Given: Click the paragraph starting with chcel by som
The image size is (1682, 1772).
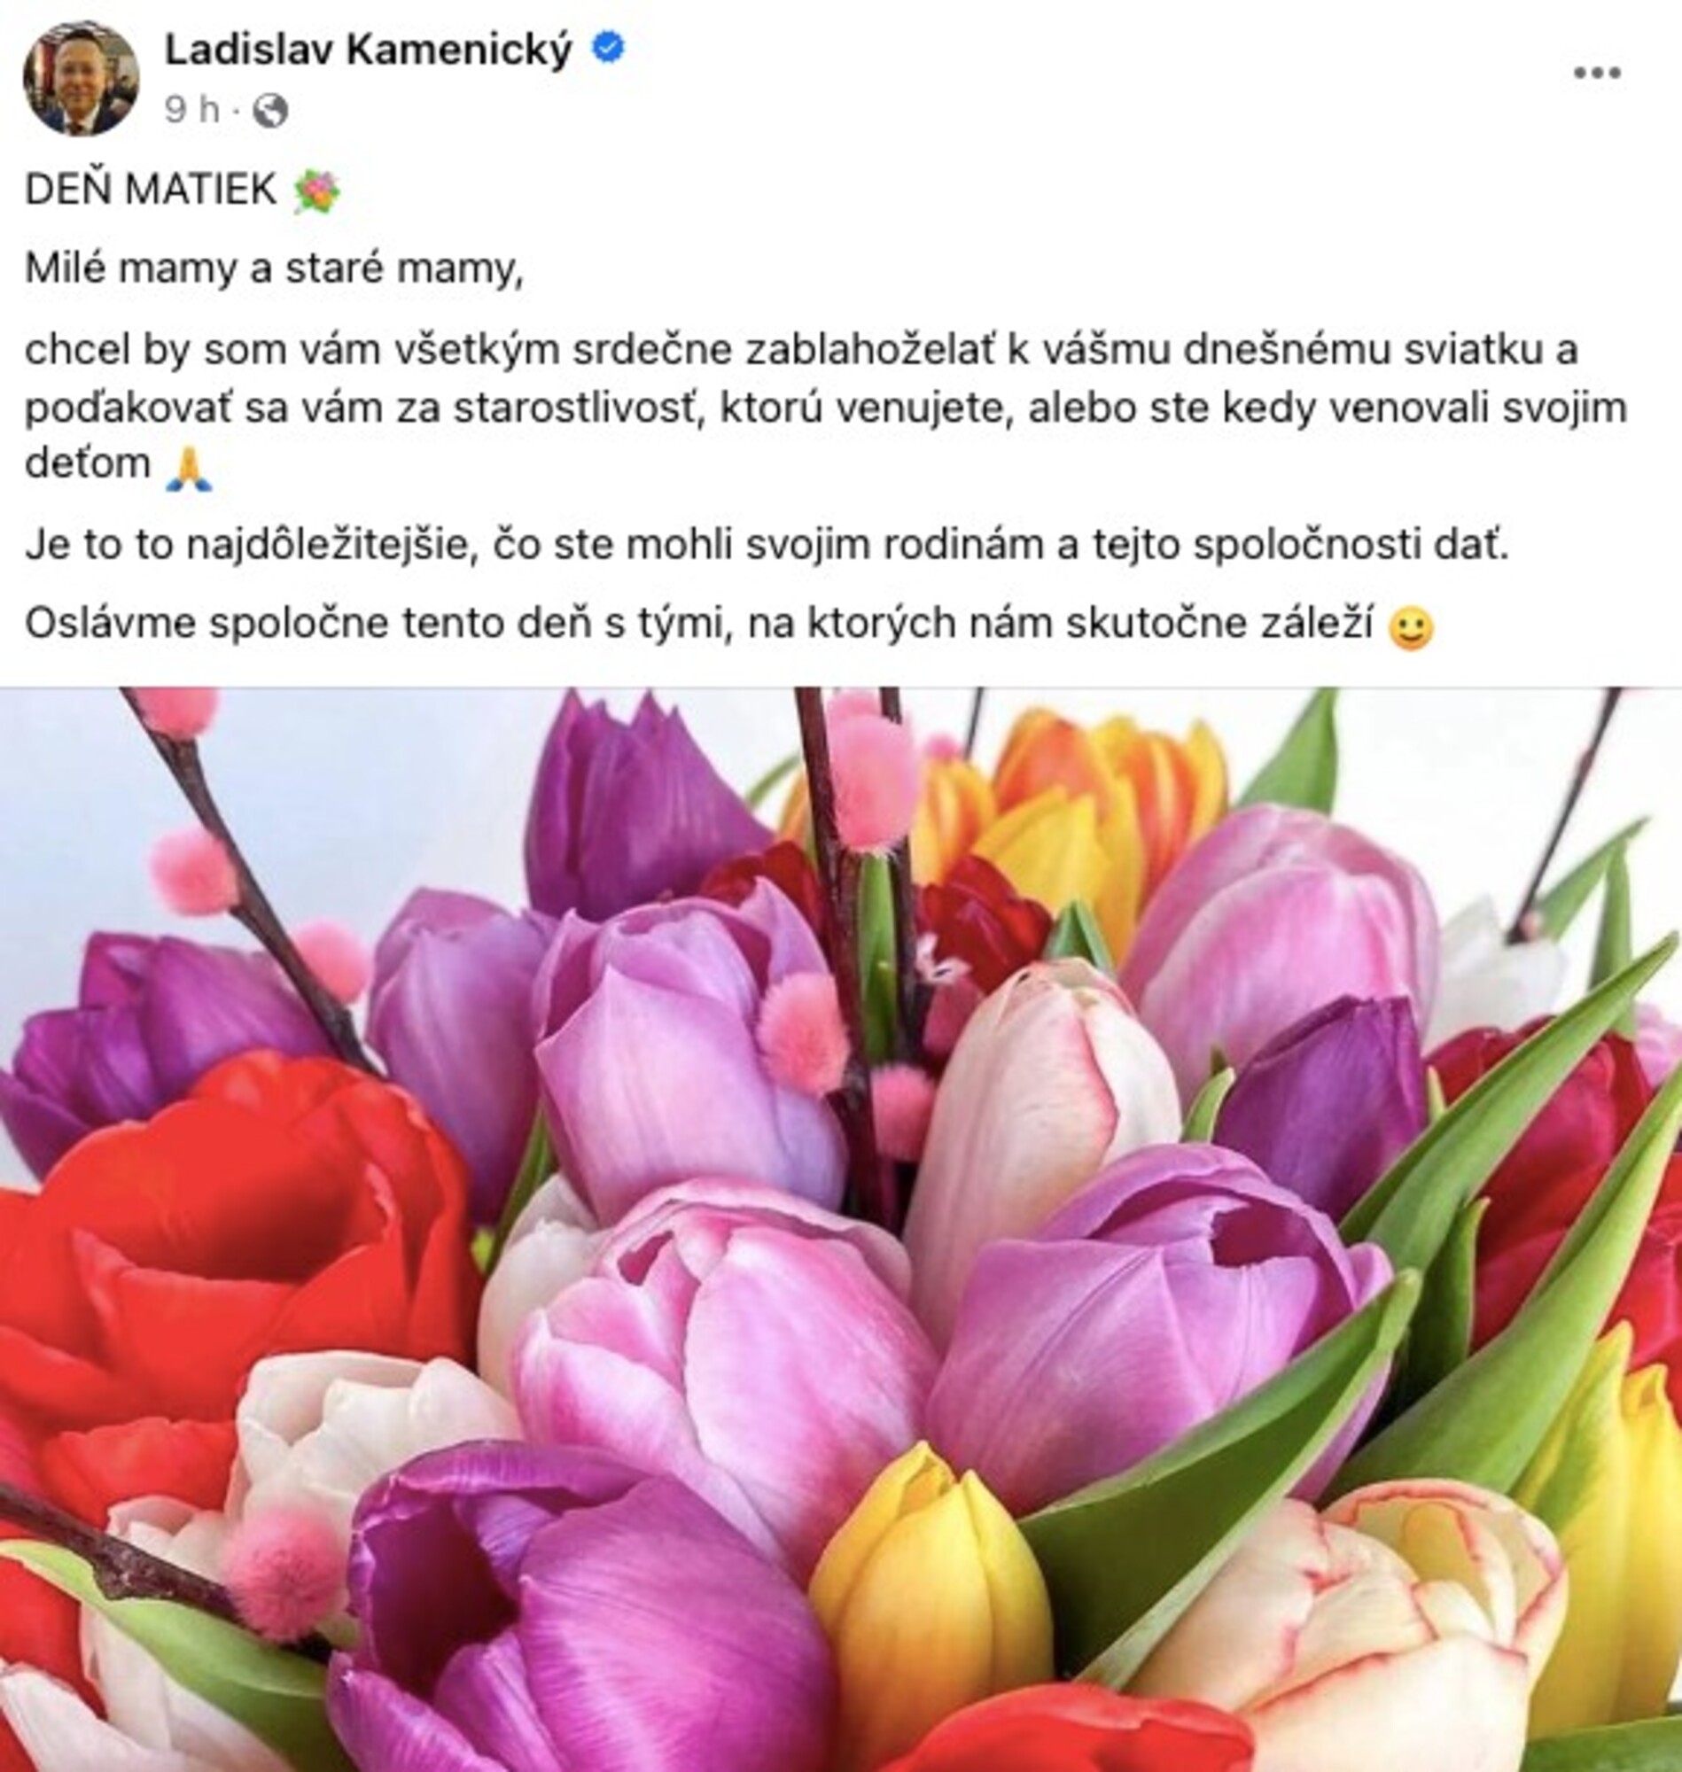Looking at the screenshot, I should pyautogui.click(x=826, y=407).
